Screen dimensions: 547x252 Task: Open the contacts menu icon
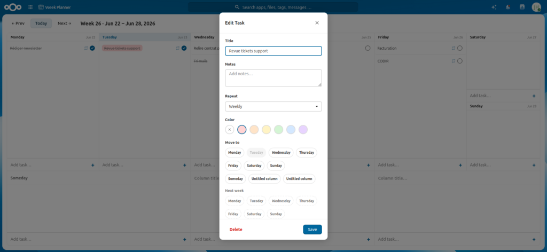(522, 7)
